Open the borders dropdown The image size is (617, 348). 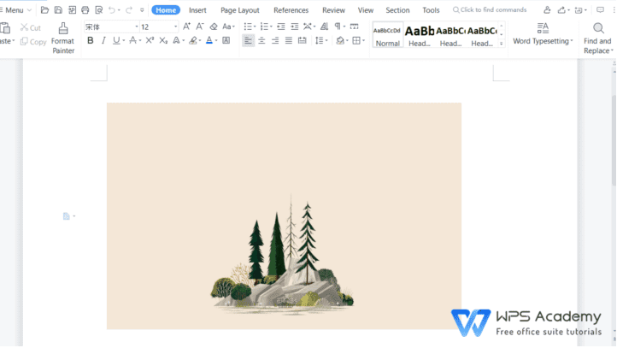click(363, 40)
